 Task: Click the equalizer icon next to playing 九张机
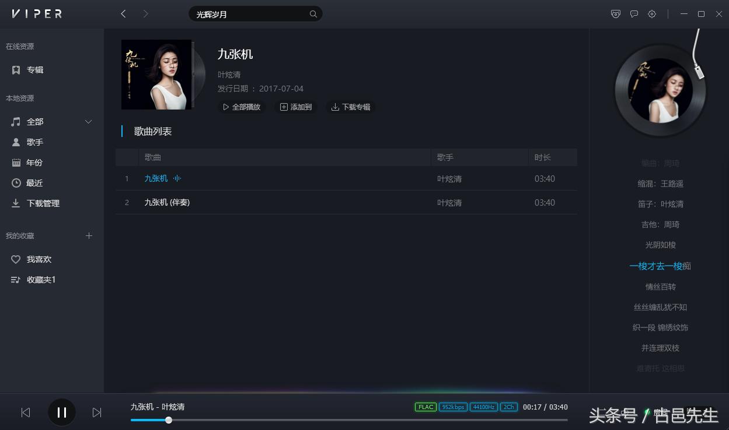[177, 178]
